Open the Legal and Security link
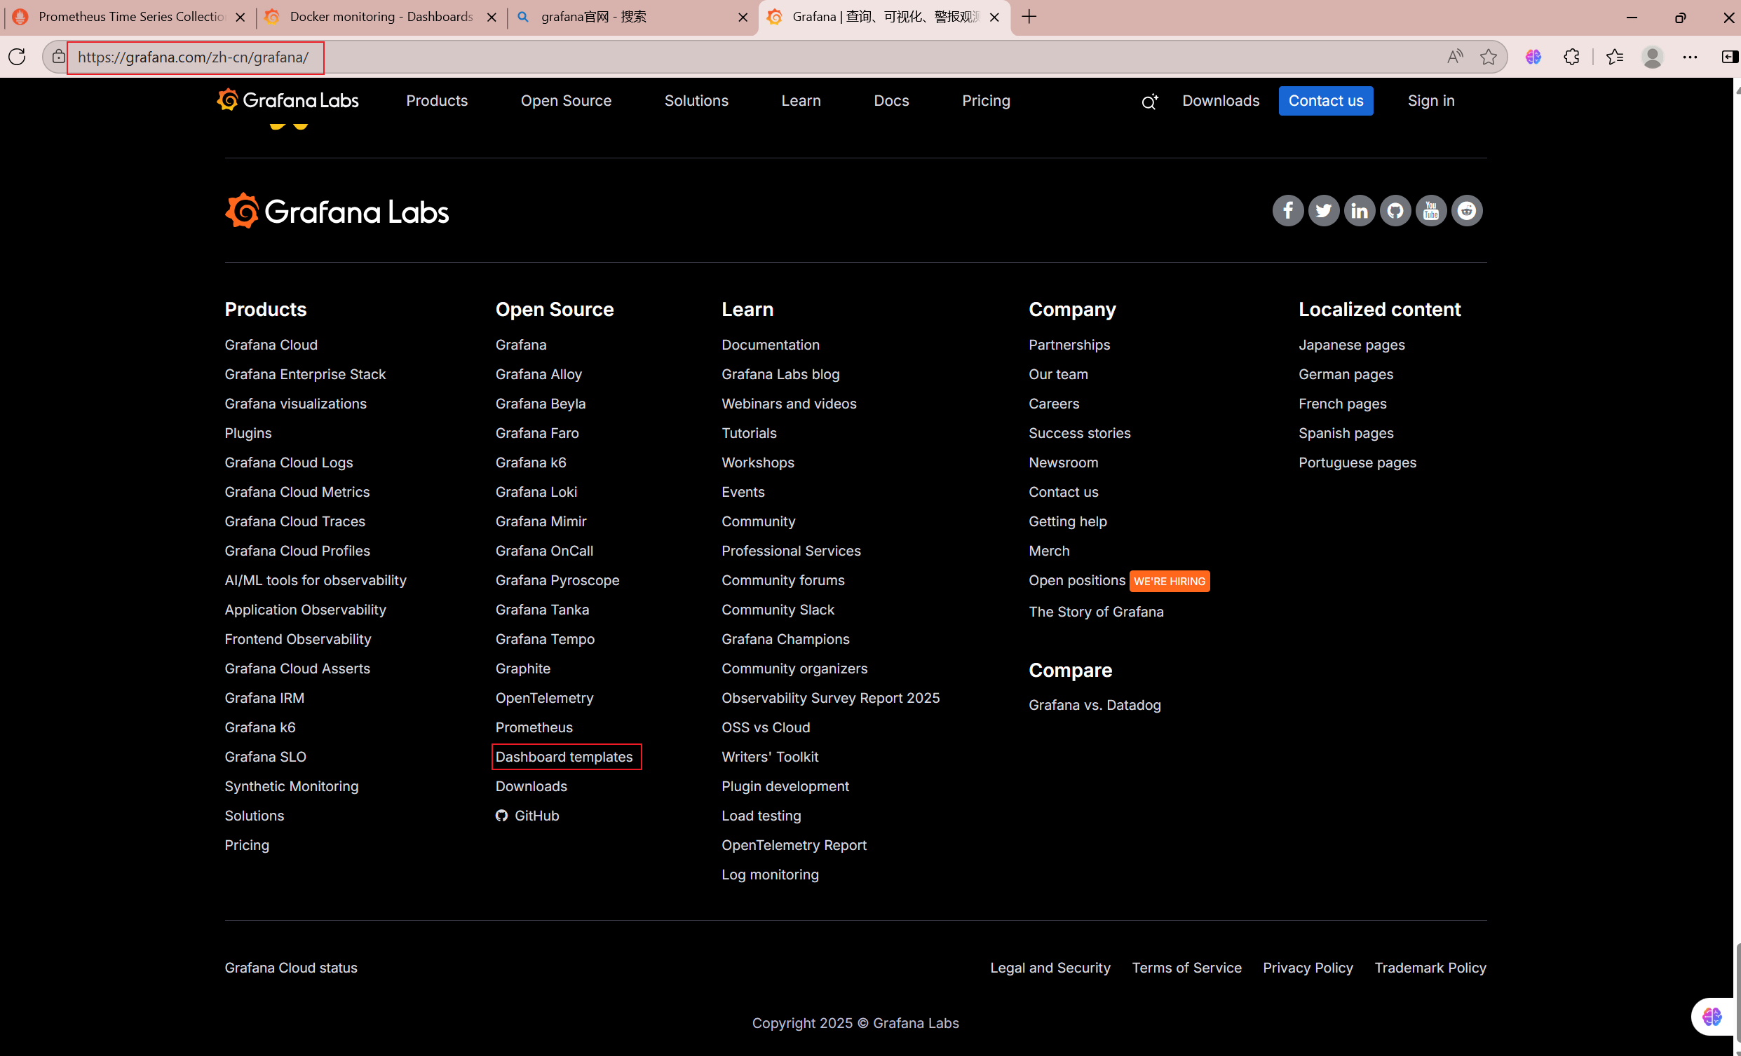Screen dimensions: 1741x1056 pyautogui.click(x=1050, y=967)
